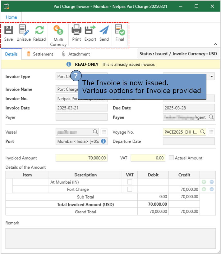
Task: Add a row with the Port Charge plus icon
Action: coord(204,189)
